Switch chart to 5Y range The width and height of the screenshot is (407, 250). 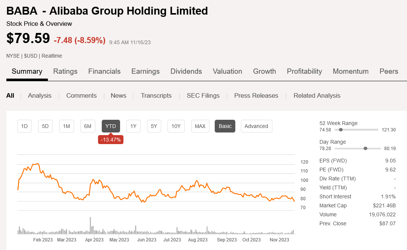154,126
